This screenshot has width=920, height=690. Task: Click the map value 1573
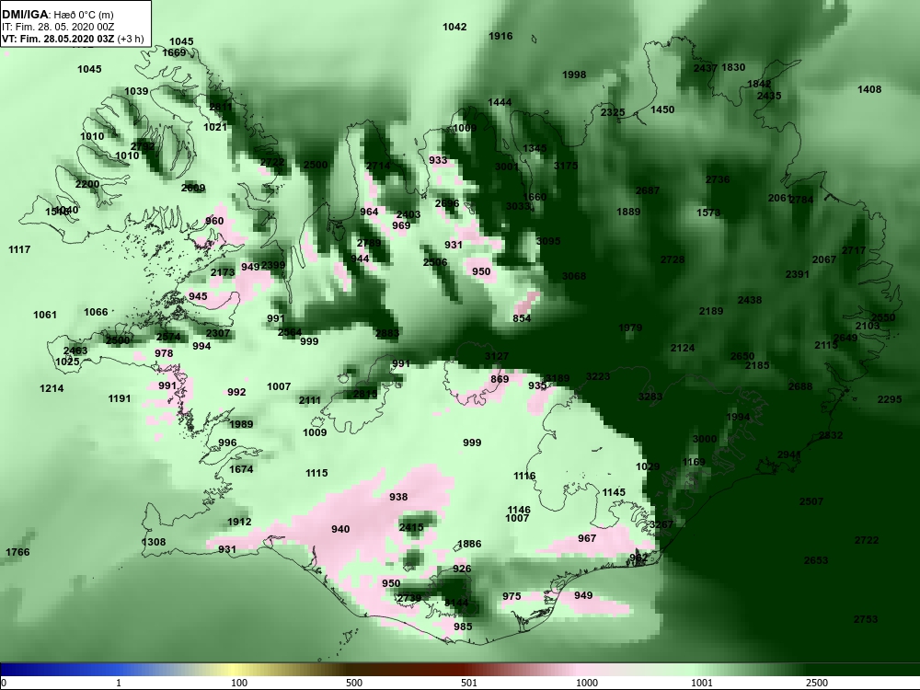click(x=708, y=213)
